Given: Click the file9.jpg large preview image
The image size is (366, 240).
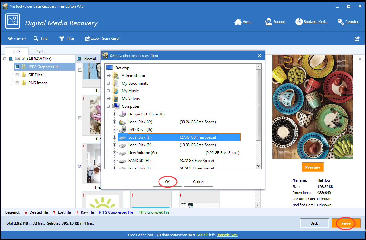Looking at the screenshot, I should pyautogui.click(x=313, y=107).
